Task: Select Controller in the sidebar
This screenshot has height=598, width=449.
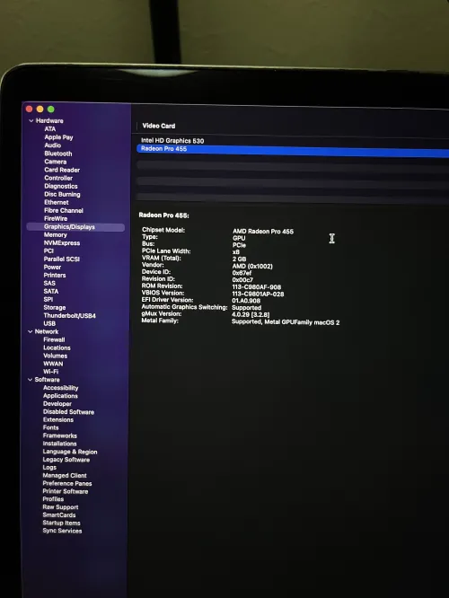Action: coord(58,178)
